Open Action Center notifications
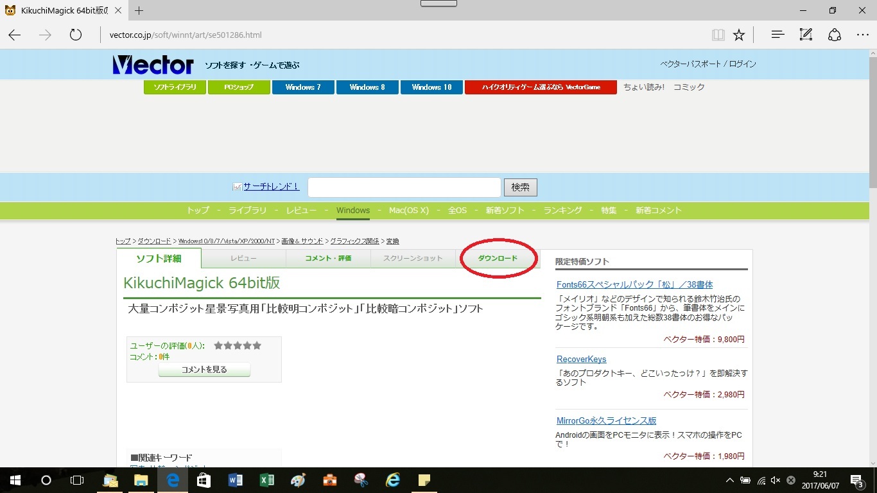This screenshot has width=877, height=493. [x=856, y=480]
